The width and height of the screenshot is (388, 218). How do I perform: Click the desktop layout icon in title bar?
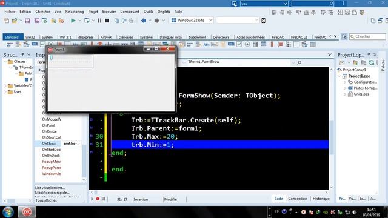pyautogui.click(x=234, y=4)
